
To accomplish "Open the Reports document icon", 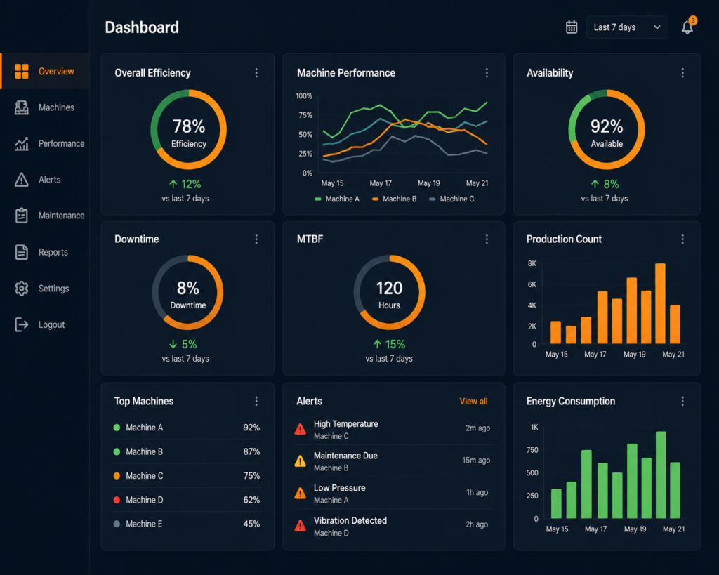I will tap(22, 252).
